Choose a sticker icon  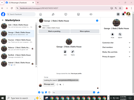(46, 92)
